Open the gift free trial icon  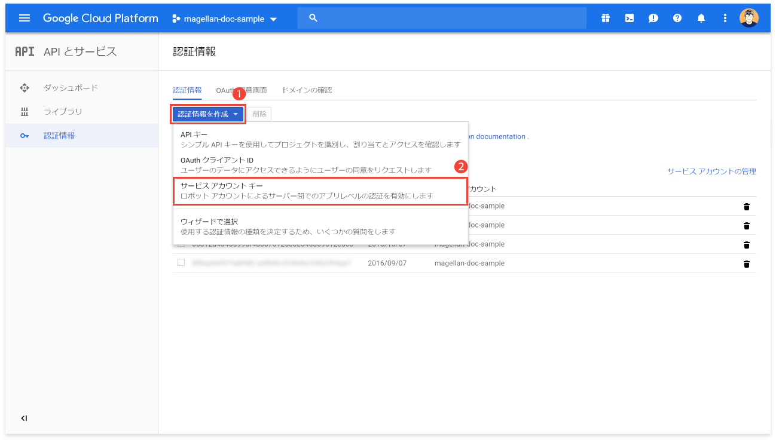606,18
